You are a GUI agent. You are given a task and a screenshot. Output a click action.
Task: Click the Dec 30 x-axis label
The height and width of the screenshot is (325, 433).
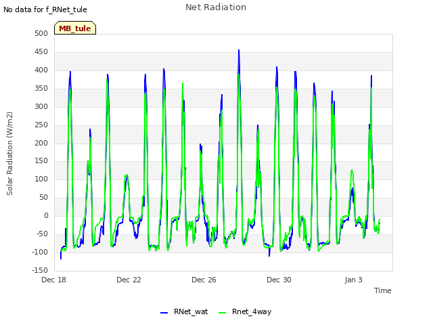279,280
